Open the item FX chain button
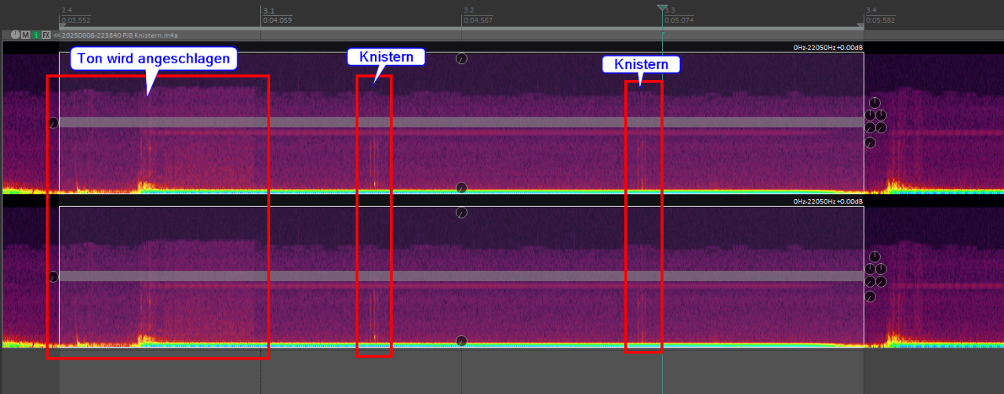Image resolution: width=1004 pixels, height=394 pixels. (46, 35)
